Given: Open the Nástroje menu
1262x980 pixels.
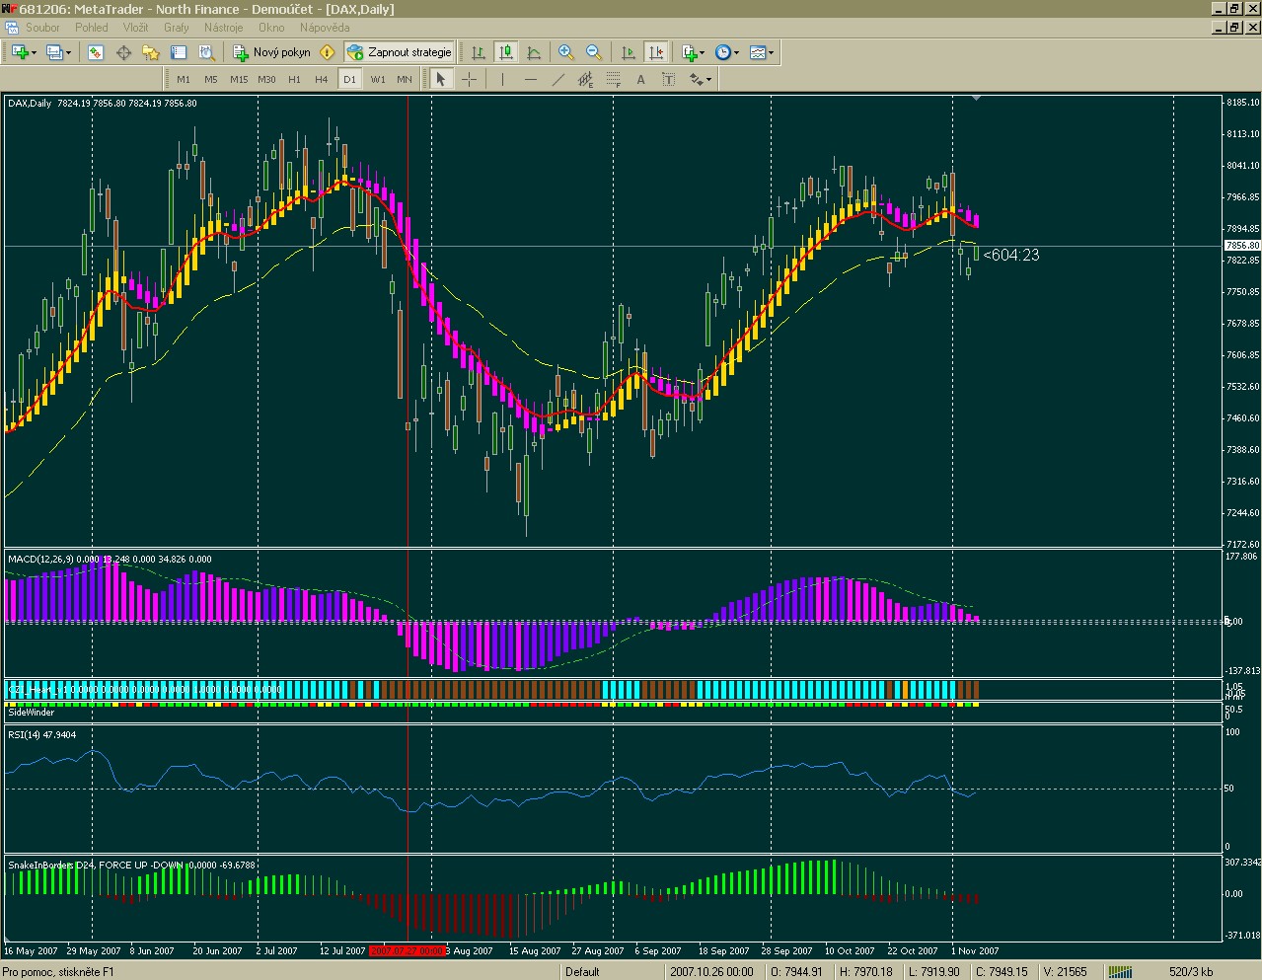Looking at the screenshot, I should [x=223, y=28].
